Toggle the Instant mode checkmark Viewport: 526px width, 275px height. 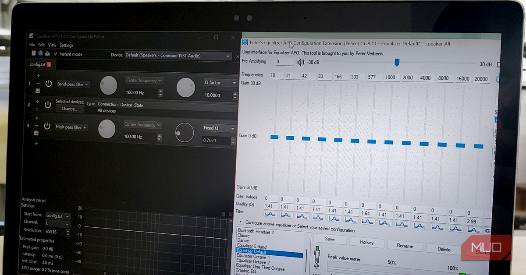pos(56,54)
